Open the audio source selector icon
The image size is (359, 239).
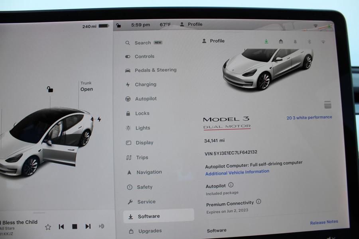[x=101, y=226]
